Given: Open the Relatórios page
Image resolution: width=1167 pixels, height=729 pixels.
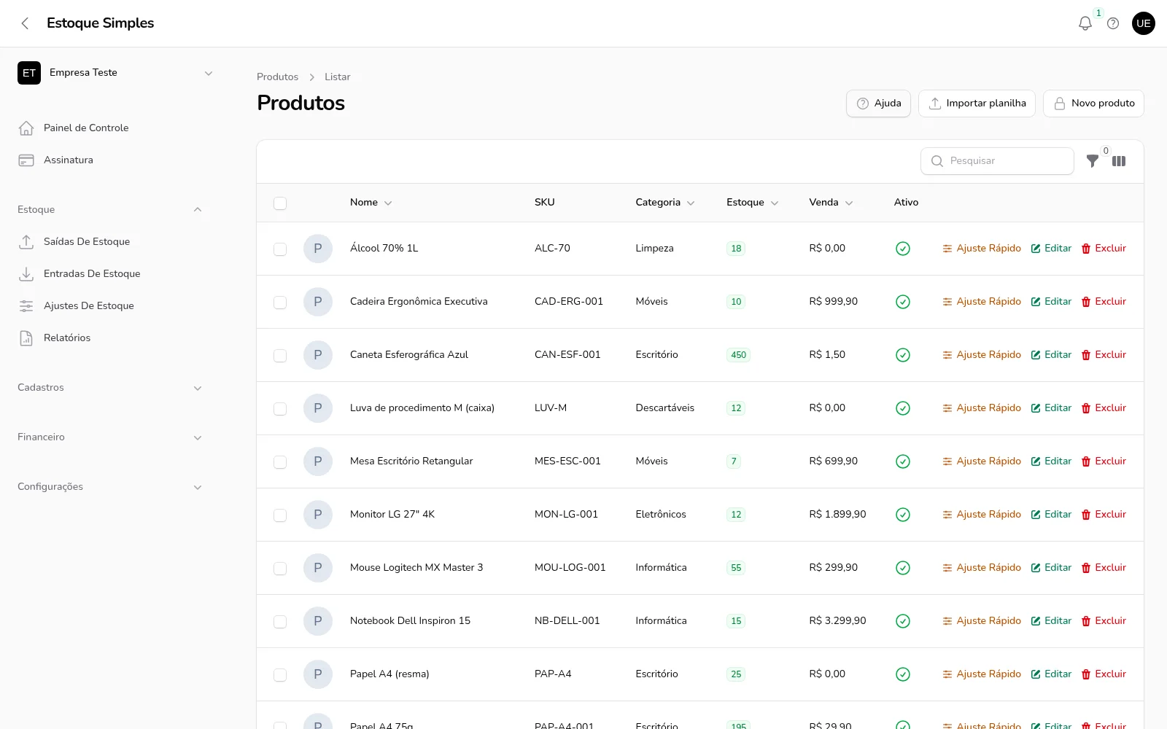Looking at the screenshot, I should (111, 338).
